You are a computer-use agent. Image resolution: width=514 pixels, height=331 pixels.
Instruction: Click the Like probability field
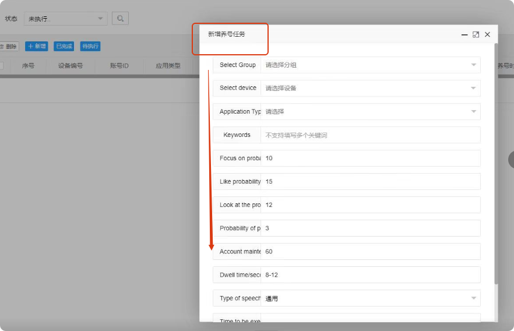coord(370,182)
